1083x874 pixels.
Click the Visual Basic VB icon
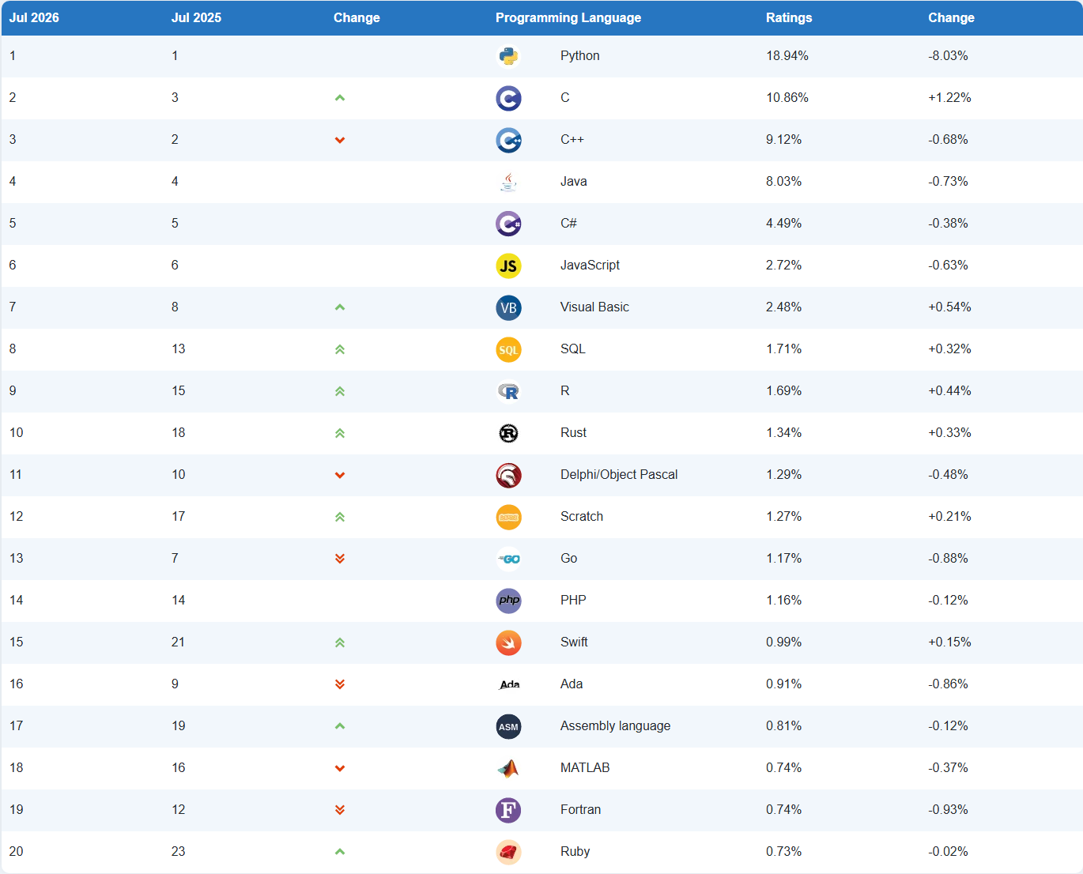pos(508,307)
